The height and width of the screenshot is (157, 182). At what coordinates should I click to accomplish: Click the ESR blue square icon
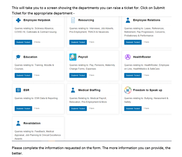pos(18,90)
